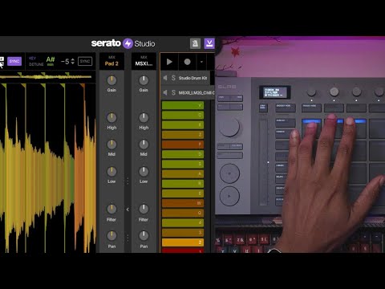385x289 pixels.
Task: Adjust the MSXI channel High knob
Action: tap(144, 117)
